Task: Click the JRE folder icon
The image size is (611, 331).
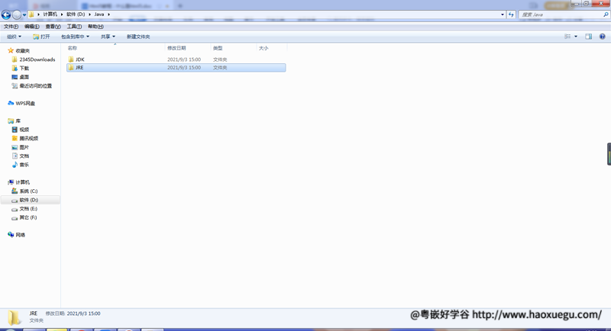Action: [71, 68]
